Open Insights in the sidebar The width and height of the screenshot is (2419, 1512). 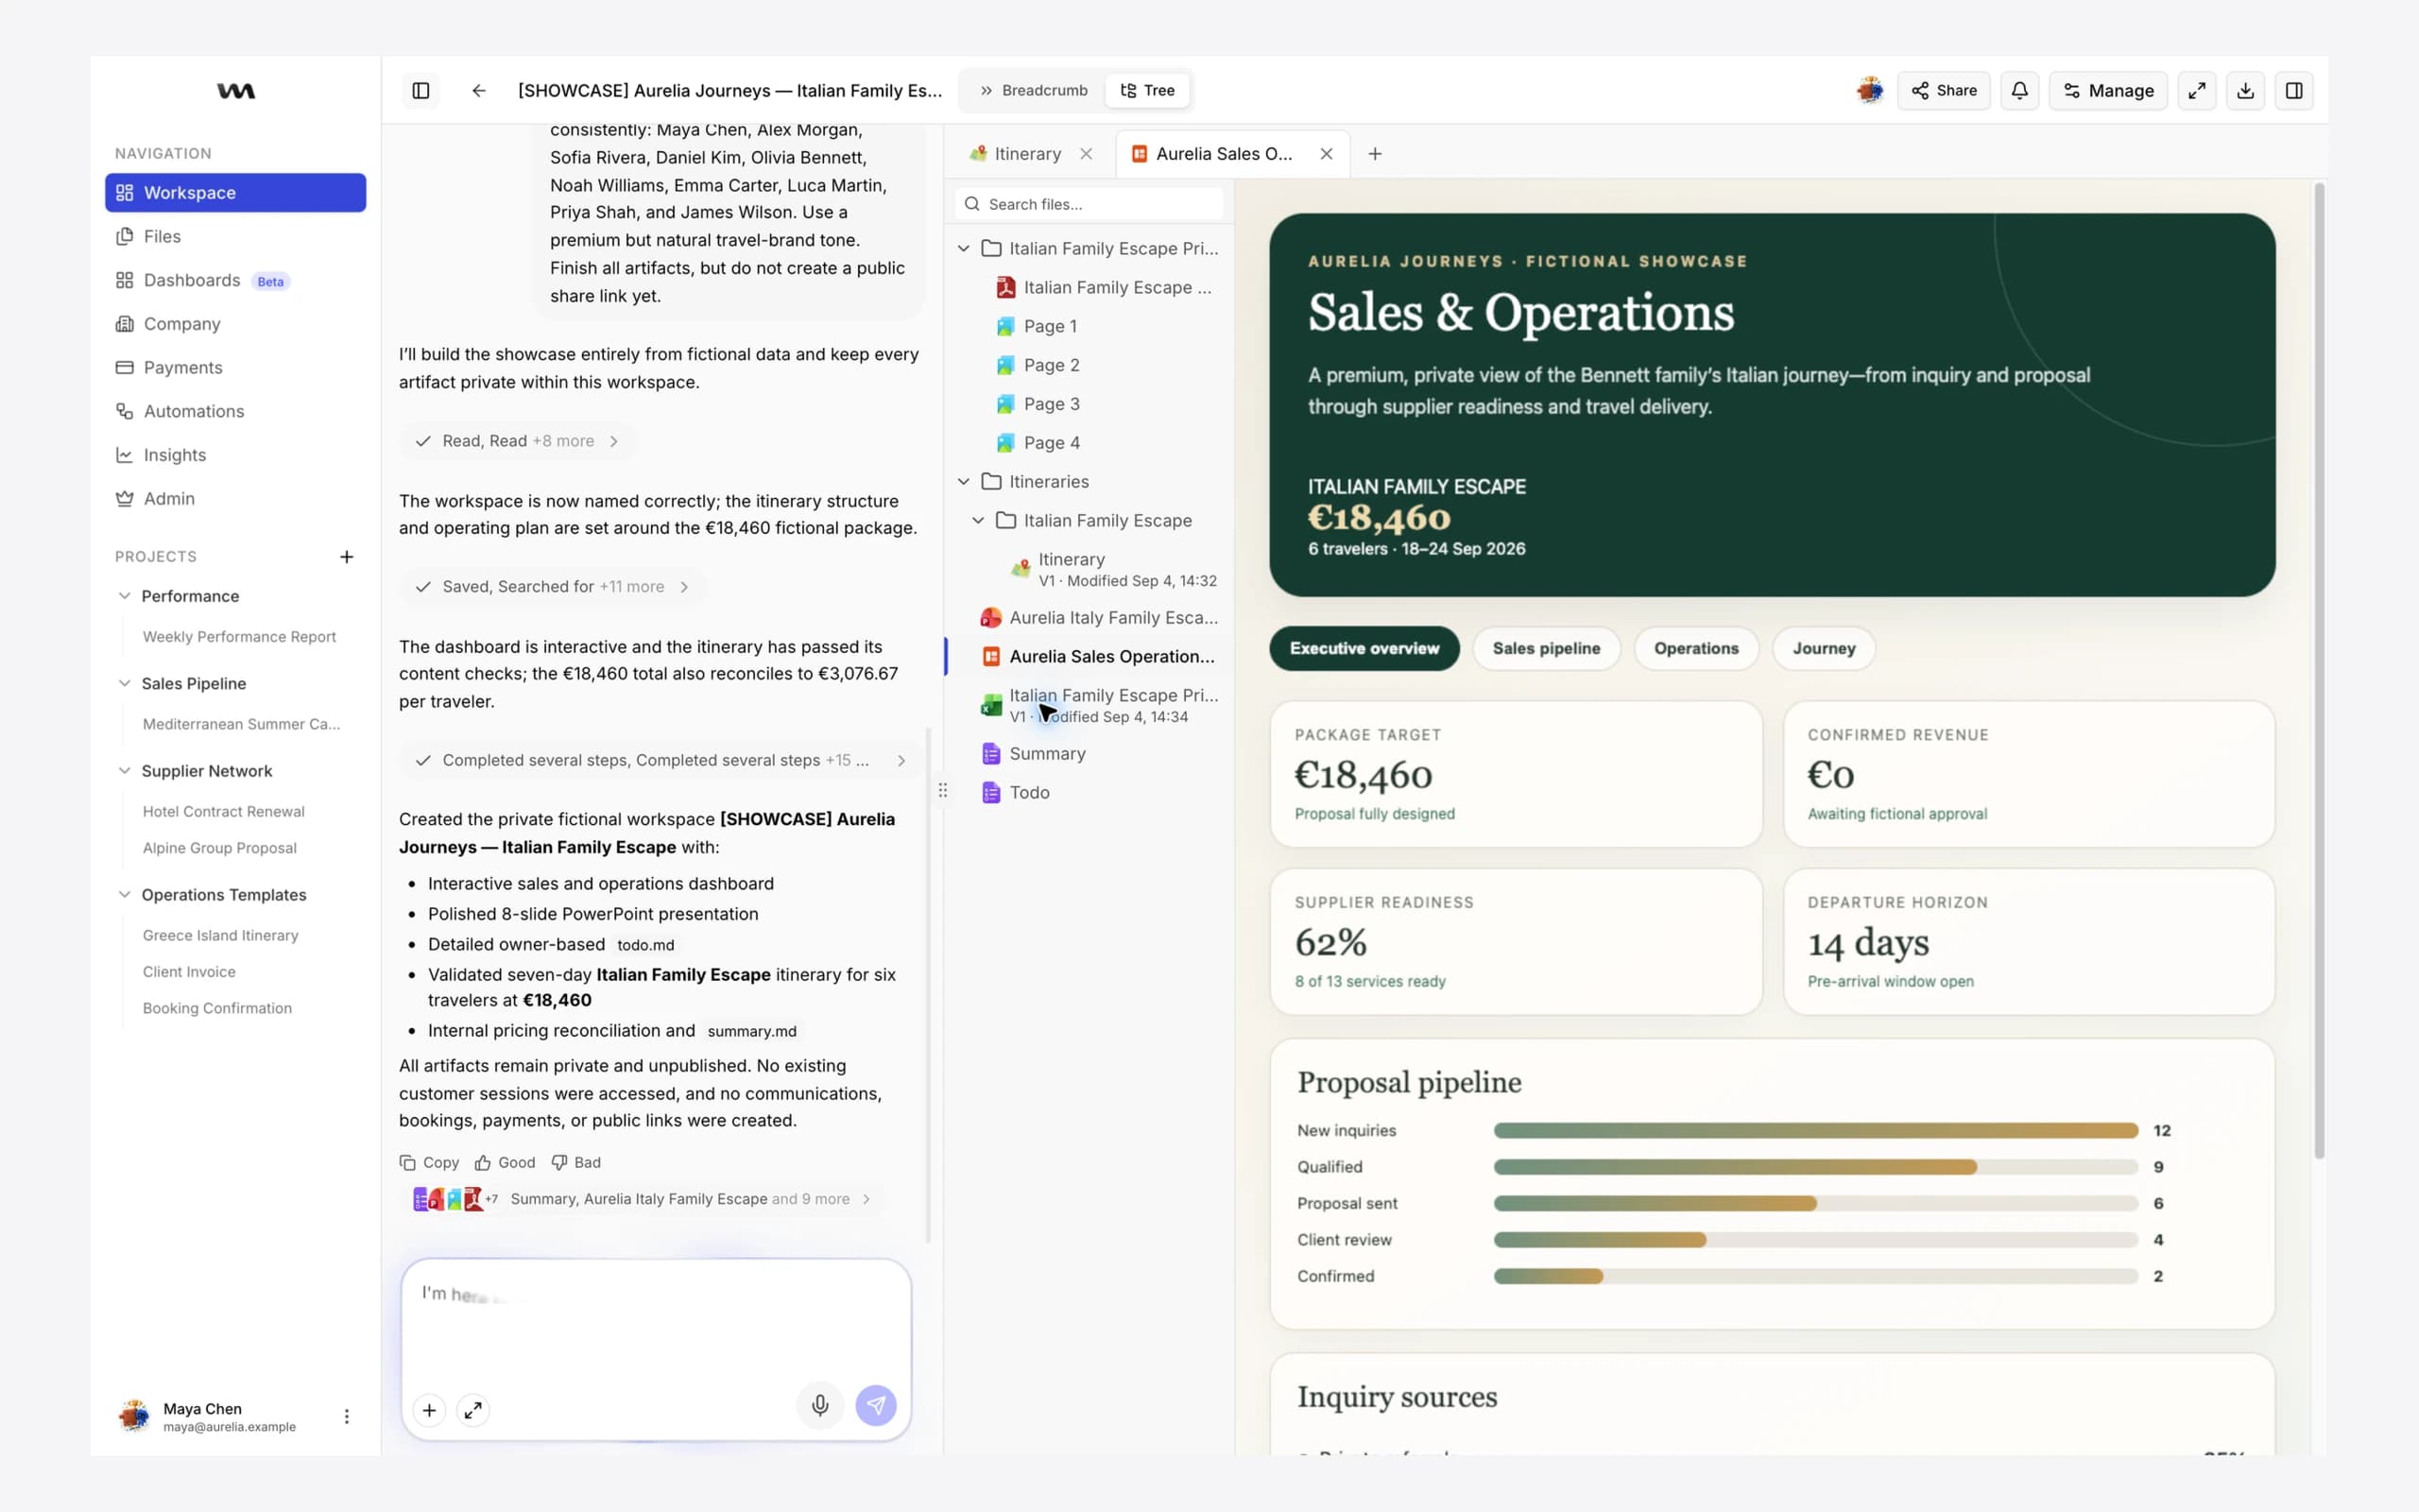[236, 455]
